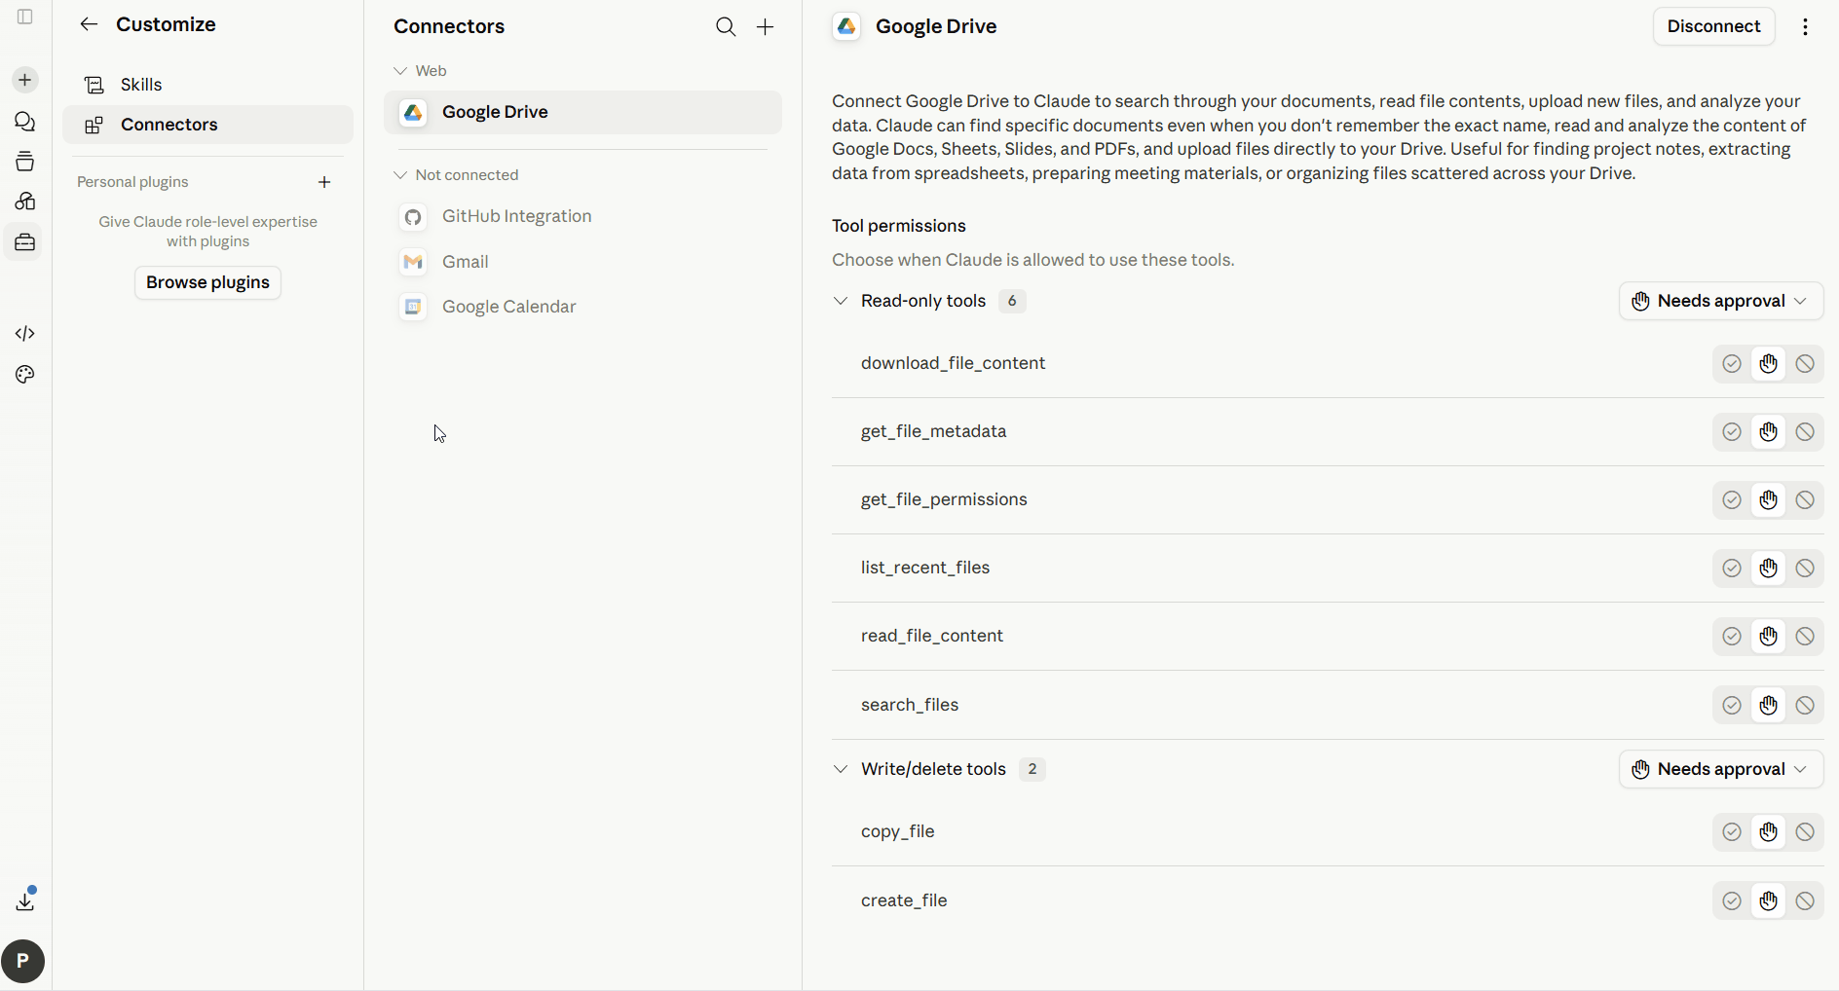Open the Google Drive more options menu

click(1805, 27)
